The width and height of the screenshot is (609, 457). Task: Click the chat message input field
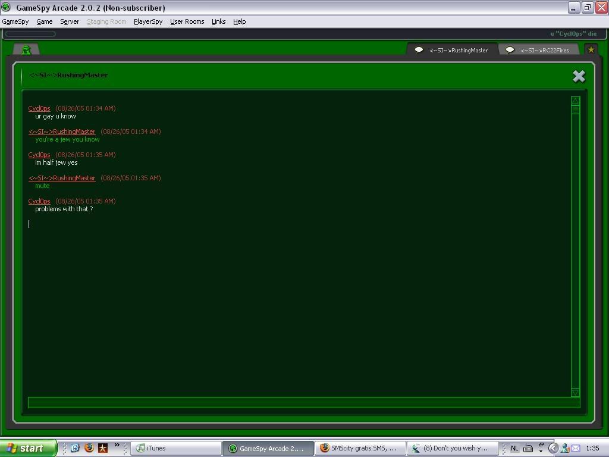click(304, 402)
